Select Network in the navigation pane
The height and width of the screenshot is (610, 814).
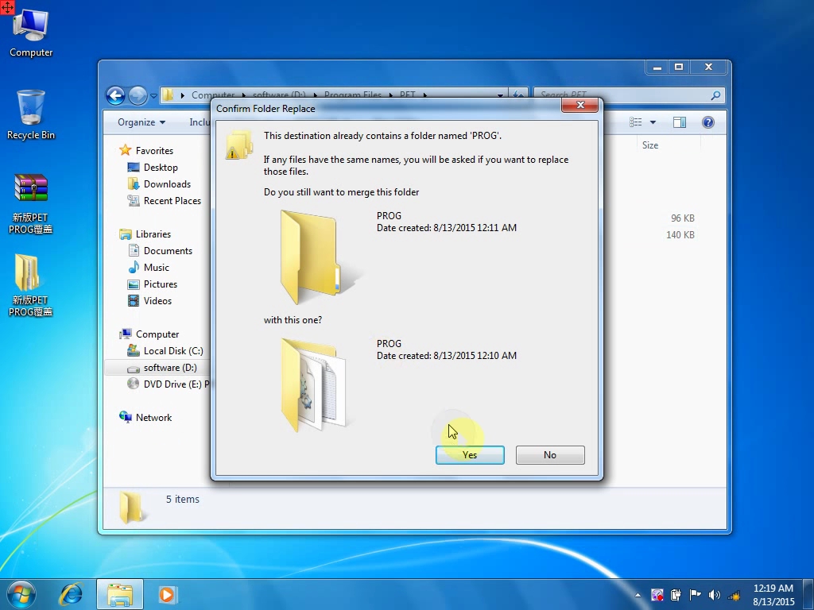153,418
